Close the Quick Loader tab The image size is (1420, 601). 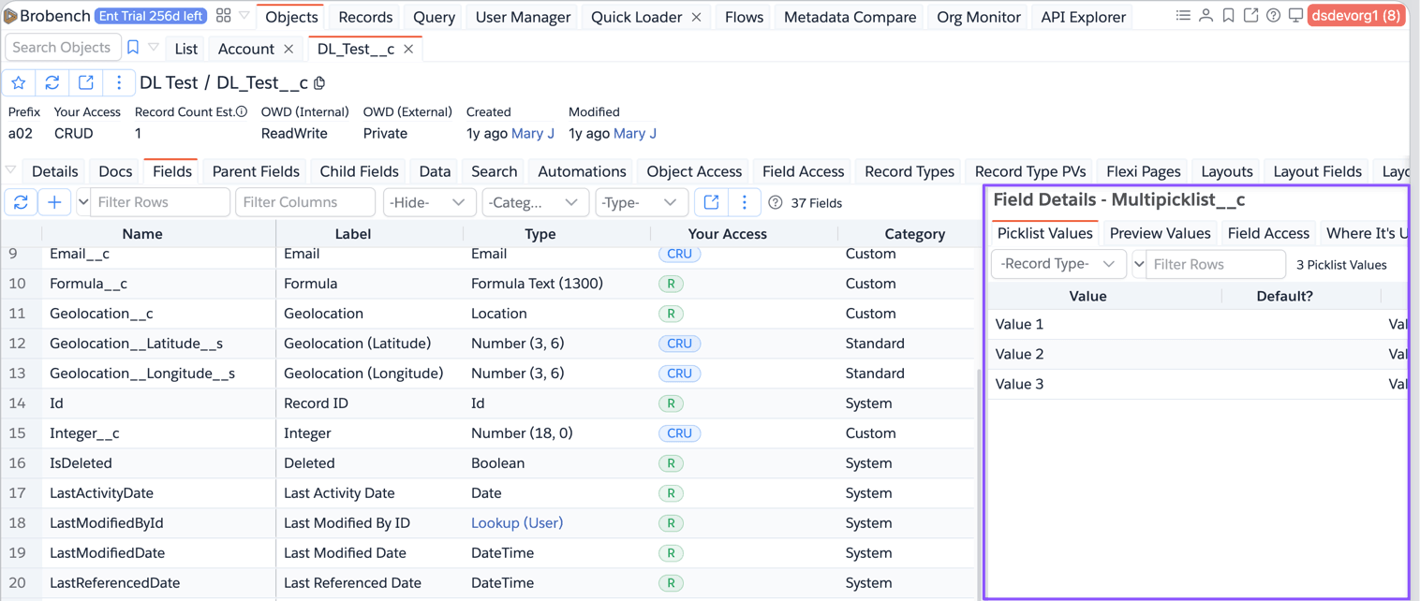coord(696,17)
